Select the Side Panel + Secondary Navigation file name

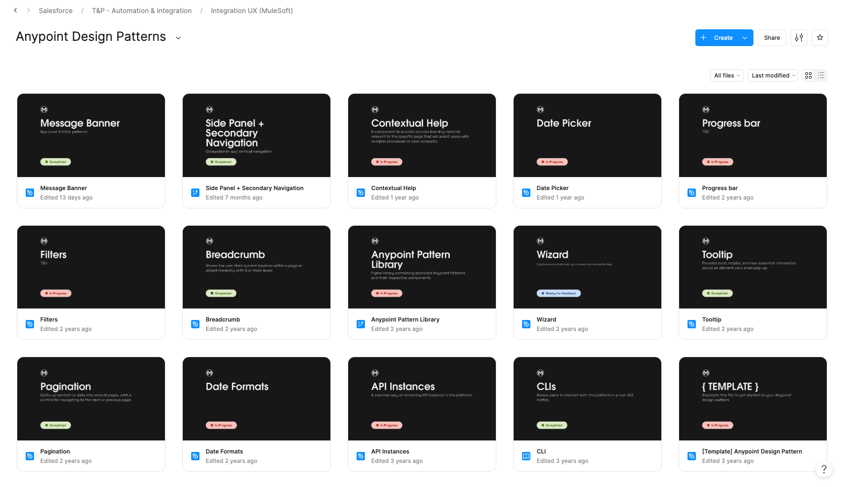click(254, 188)
